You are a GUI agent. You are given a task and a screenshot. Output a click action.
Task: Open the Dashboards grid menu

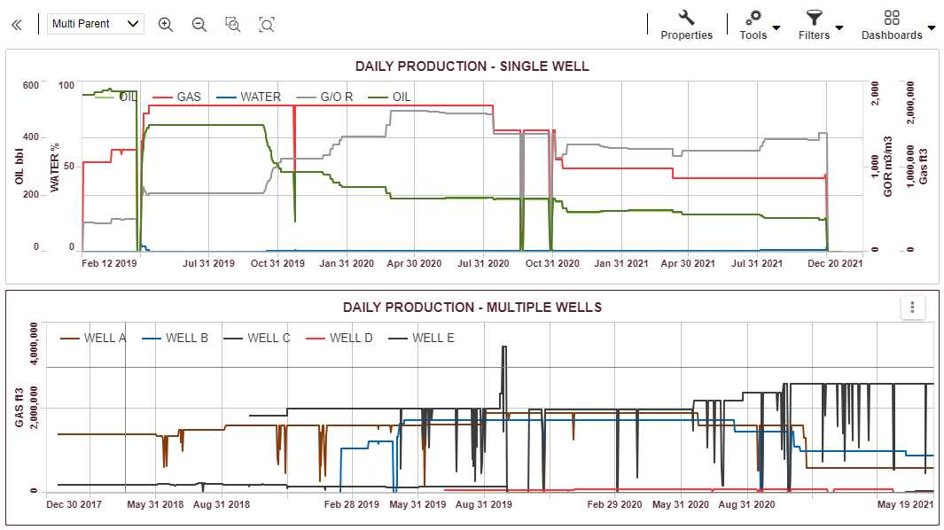[892, 26]
